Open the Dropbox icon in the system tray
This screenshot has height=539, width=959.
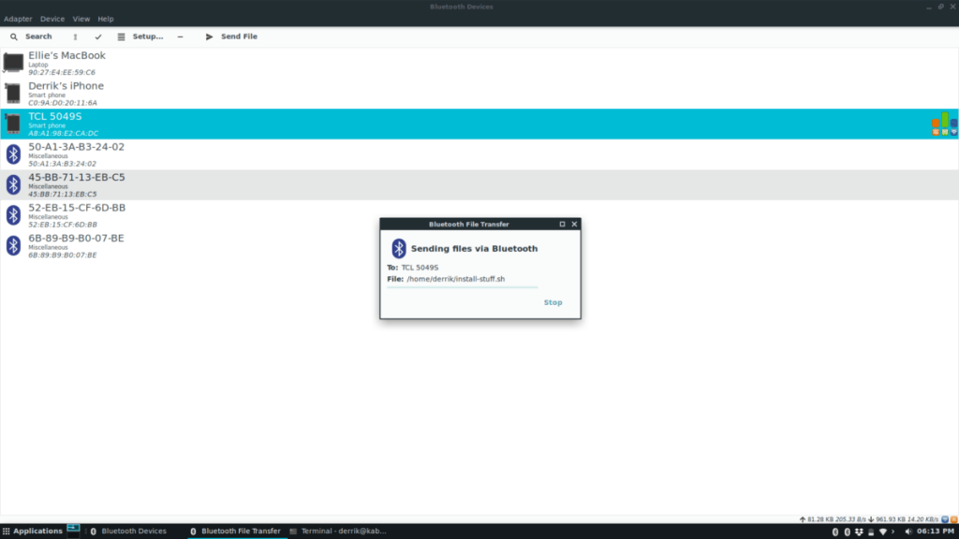point(859,531)
